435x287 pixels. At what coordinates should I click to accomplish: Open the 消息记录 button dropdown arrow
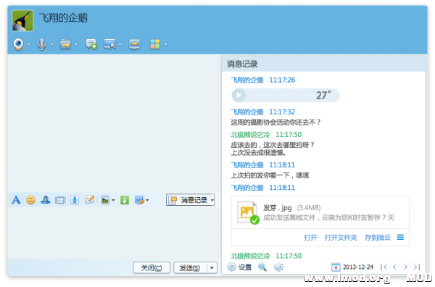point(212,200)
